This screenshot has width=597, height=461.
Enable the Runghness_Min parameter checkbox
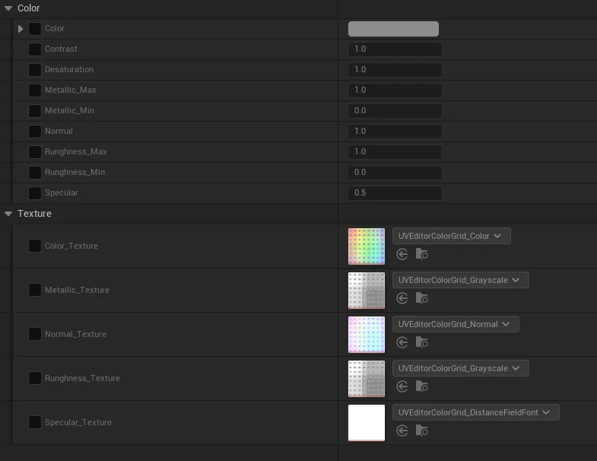[x=35, y=173]
